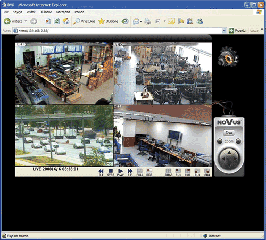
Task: Expand the address bar dropdown
Action: click(224, 31)
